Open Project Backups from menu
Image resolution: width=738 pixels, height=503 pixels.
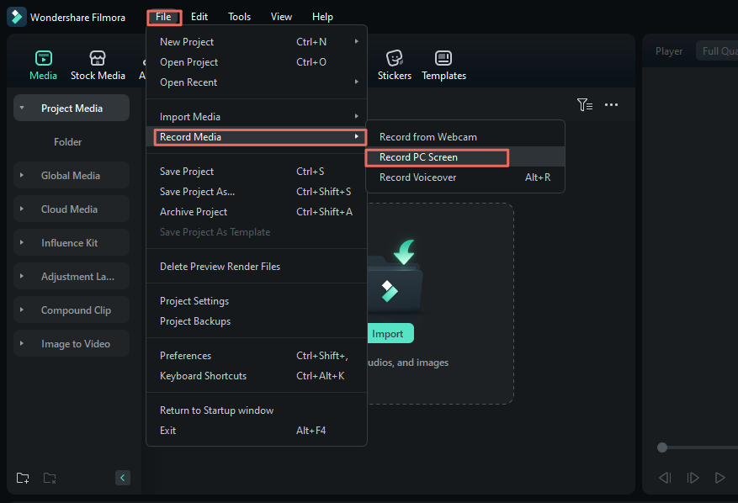point(257,321)
